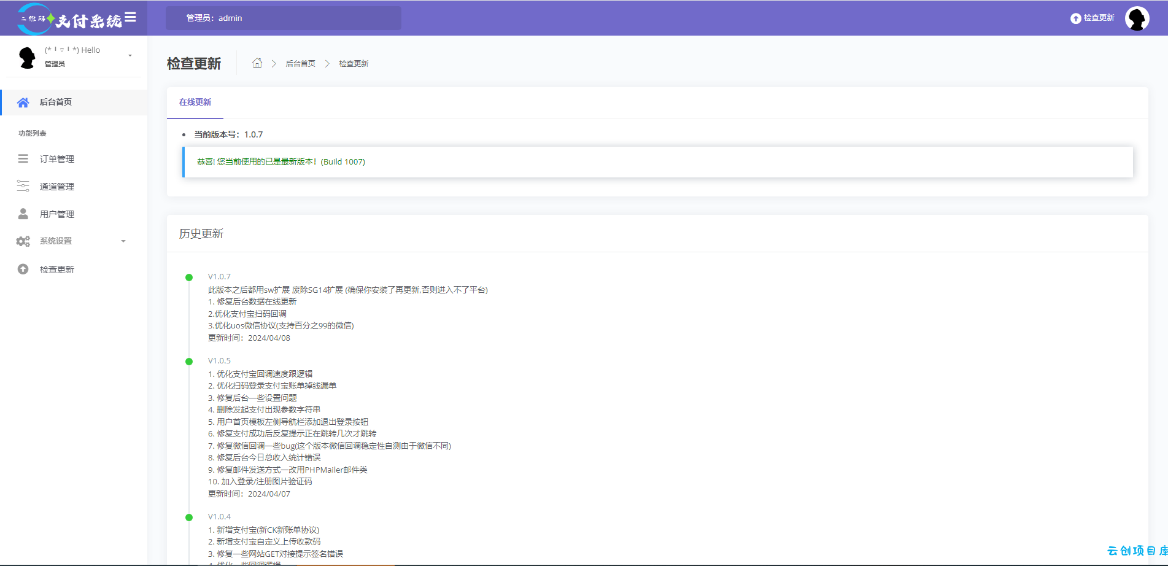Click the V1.0.7 version label
The width and height of the screenshot is (1168, 566).
point(219,277)
